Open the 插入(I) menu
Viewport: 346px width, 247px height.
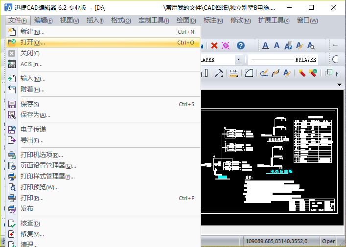pos(95,20)
